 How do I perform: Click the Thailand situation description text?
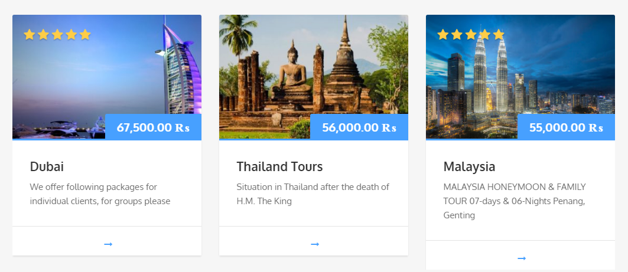(x=313, y=194)
